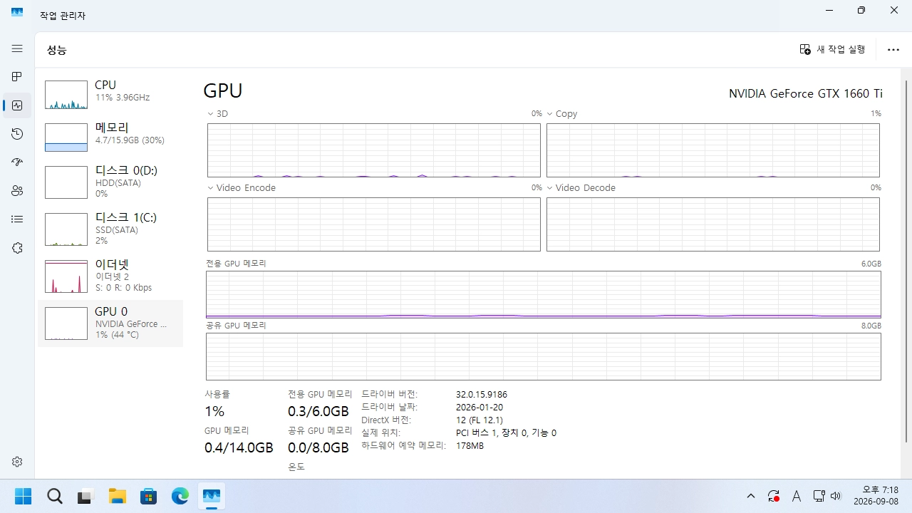Click the NVIDIA GeForce GTX 1660 Ti title
The height and width of the screenshot is (513, 912).
(x=805, y=93)
